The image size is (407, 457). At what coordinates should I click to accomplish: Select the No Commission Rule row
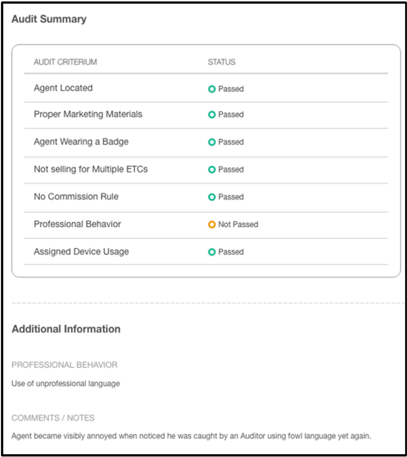pyautogui.click(x=206, y=198)
